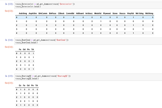The width and height of the screenshot is (162, 108).
Task: Click the CemntBd column header
Action: [x=70, y=13]
